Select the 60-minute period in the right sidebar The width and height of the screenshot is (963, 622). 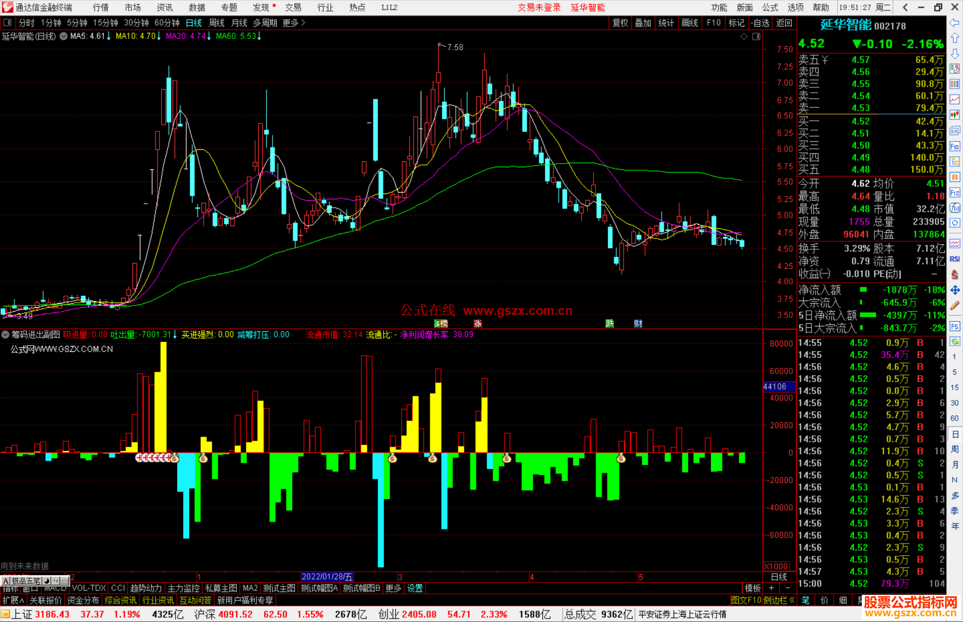click(954, 418)
